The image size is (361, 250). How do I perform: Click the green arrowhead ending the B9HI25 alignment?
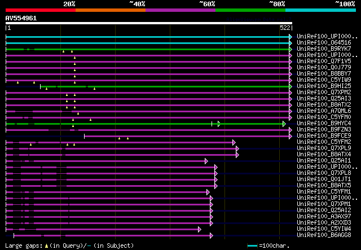[290, 87]
